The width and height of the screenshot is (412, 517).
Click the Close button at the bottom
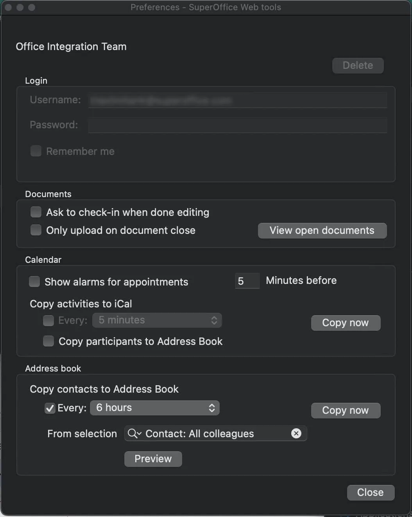click(x=370, y=492)
